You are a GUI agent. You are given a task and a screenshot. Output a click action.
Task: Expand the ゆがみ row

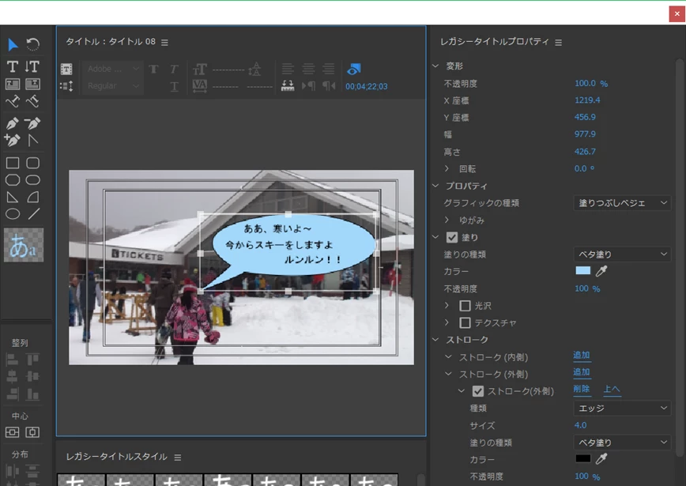pyautogui.click(x=447, y=220)
